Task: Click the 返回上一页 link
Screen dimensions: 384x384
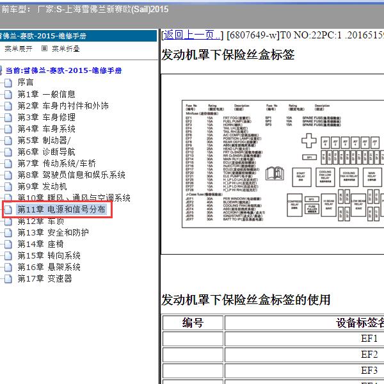Action: 192,35
